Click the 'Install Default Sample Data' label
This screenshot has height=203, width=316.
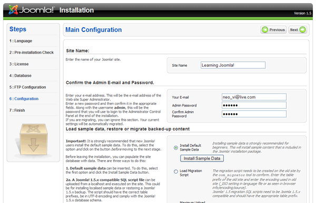pos(191,147)
